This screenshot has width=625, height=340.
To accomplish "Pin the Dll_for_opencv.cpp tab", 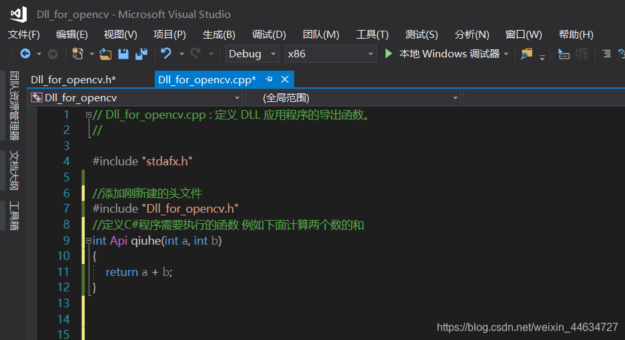I will pos(269,79).
